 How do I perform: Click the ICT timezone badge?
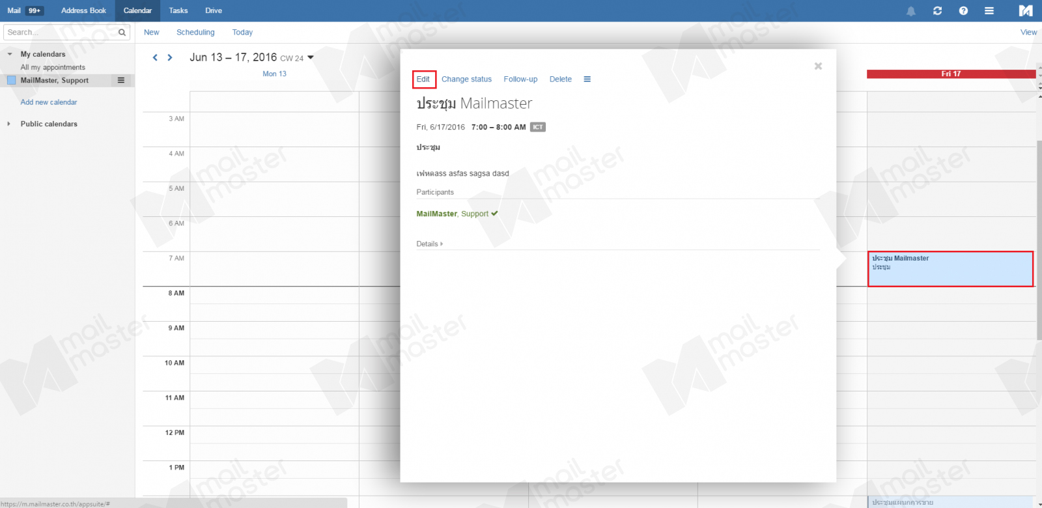coord(537,127)
